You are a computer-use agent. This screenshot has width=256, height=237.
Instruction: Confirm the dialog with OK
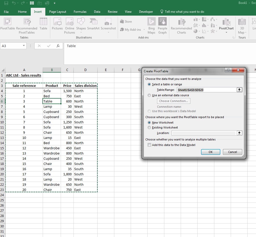point(211,152)
